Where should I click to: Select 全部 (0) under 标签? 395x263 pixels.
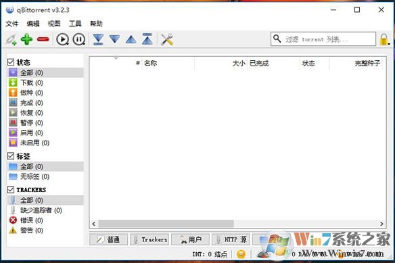(x=45, y=166)
